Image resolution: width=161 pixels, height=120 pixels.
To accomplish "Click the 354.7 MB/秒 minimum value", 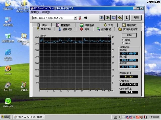I will point(129,53).
